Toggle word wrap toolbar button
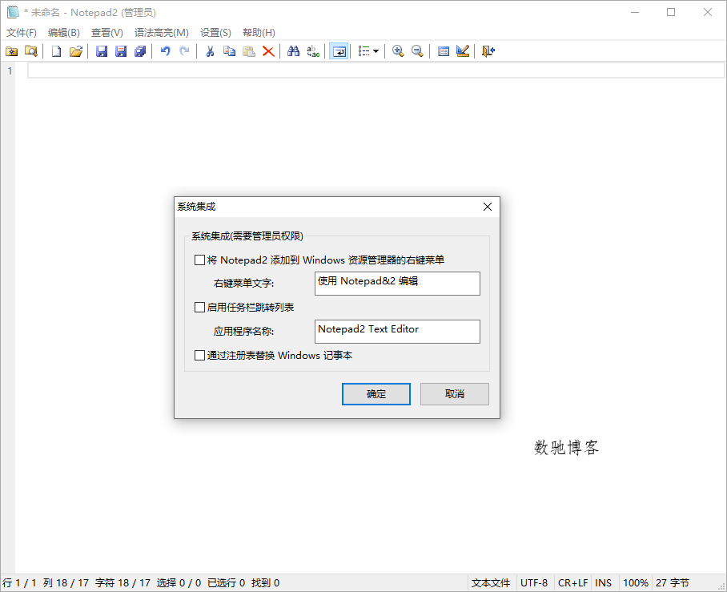727x592 pixels. point(339,51)
